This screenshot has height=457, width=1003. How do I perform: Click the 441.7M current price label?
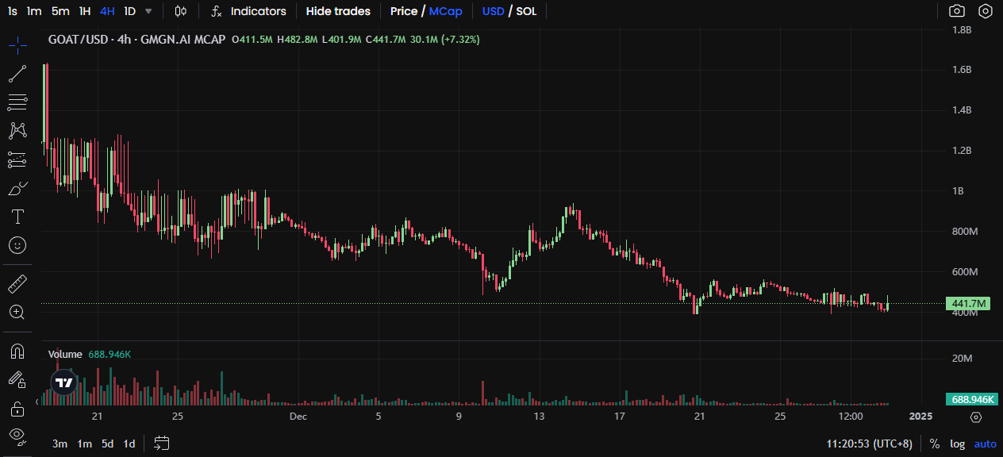click(x=968, y=304)
